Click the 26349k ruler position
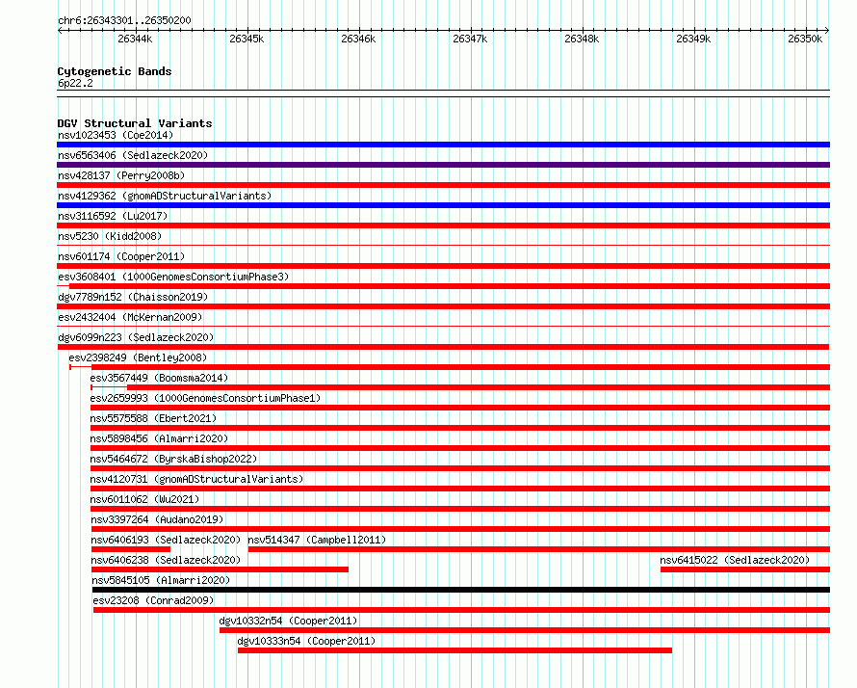The width and height of the screenshot is (857, 688). (x=693, y=39)
